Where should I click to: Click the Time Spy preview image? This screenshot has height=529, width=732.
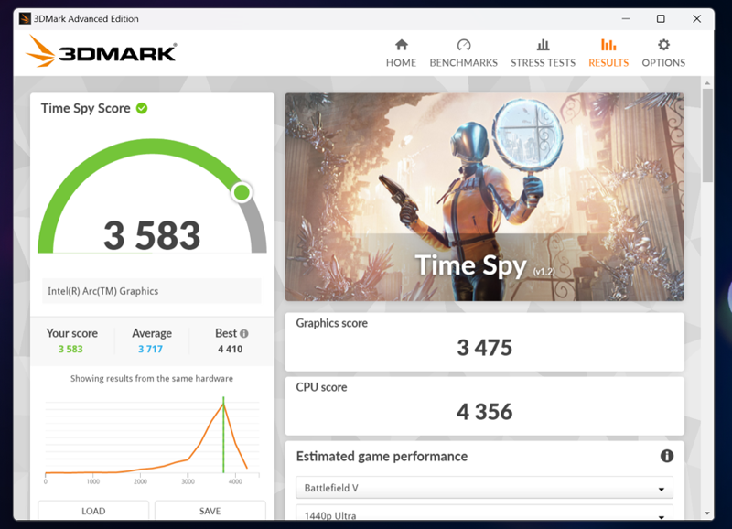pyautogui.click(x=484, y=197)
